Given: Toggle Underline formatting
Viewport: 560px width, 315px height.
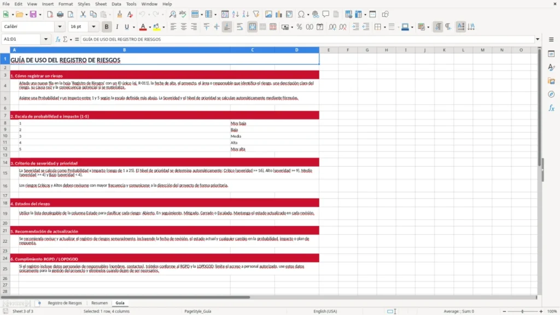Looking at the screenshot, I should (x=126, y=27).
